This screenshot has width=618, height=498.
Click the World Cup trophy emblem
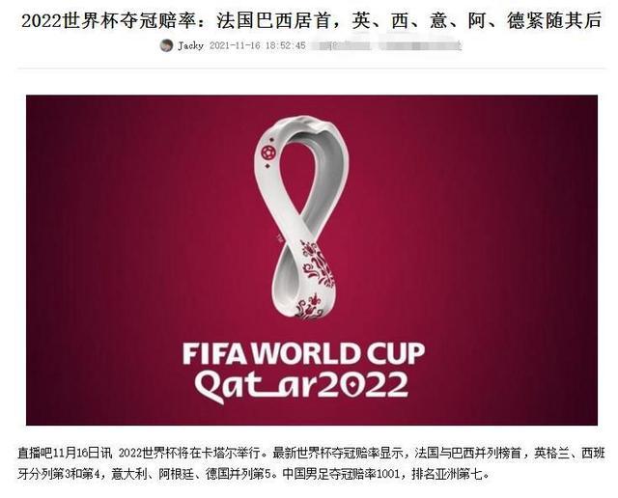(302, 217)
